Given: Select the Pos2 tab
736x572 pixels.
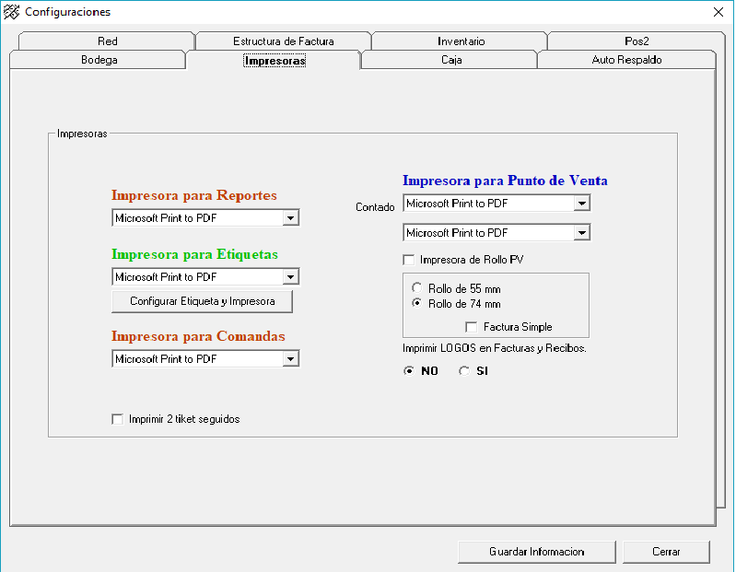Looking at the screenshot, I should coord(636,41).
